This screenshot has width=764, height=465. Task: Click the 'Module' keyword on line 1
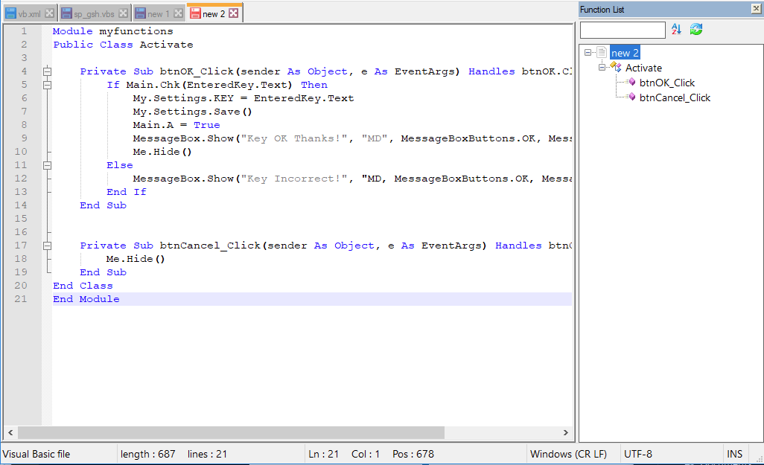pos(72,31)
